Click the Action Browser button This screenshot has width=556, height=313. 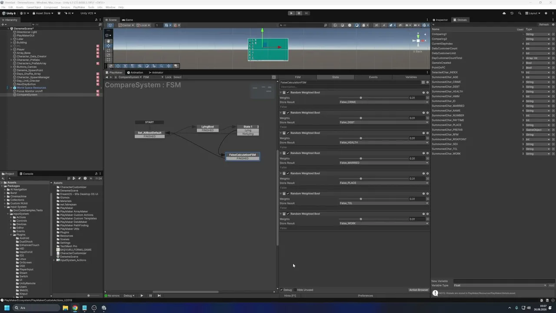(419, 290)
